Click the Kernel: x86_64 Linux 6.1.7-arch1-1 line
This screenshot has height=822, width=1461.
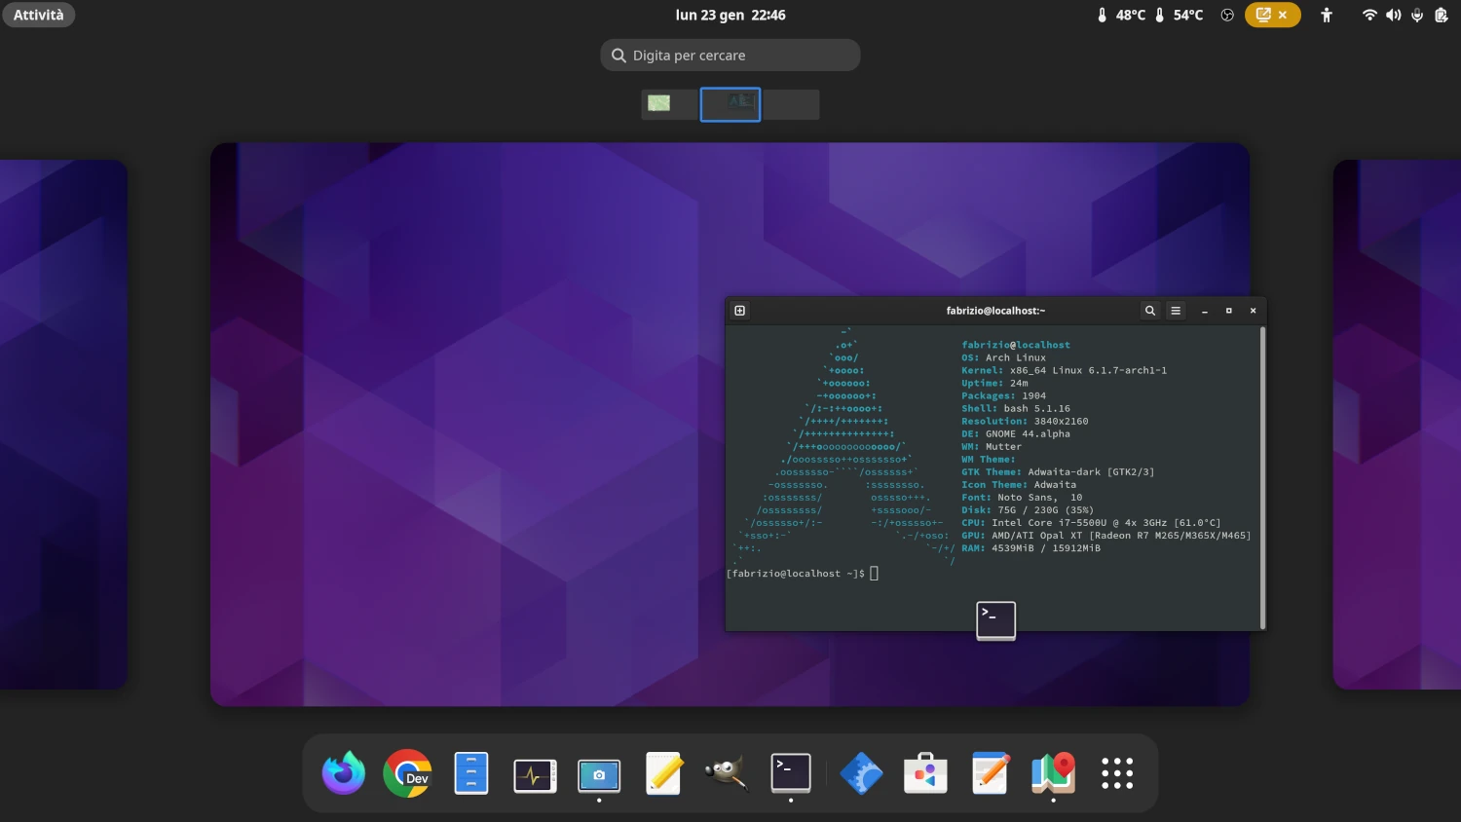(x=1064, y=370)
